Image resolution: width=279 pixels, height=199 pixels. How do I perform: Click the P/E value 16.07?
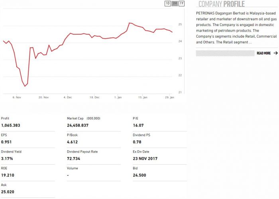[x=138, y=125]
